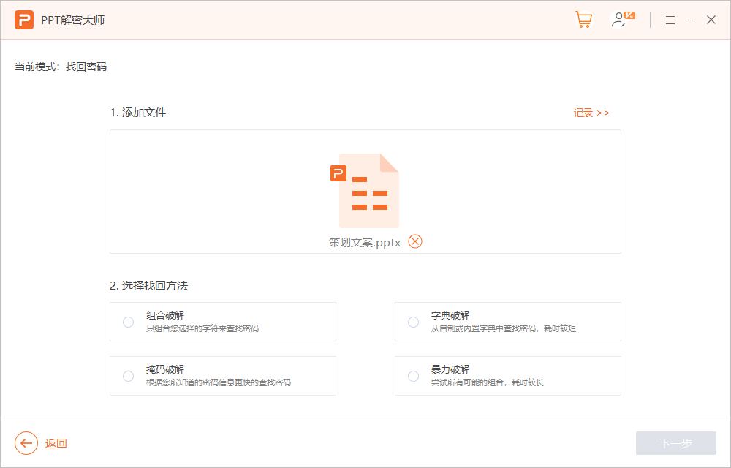Open the 记录 >> history link
731x468 pixels.
(591, 113)
